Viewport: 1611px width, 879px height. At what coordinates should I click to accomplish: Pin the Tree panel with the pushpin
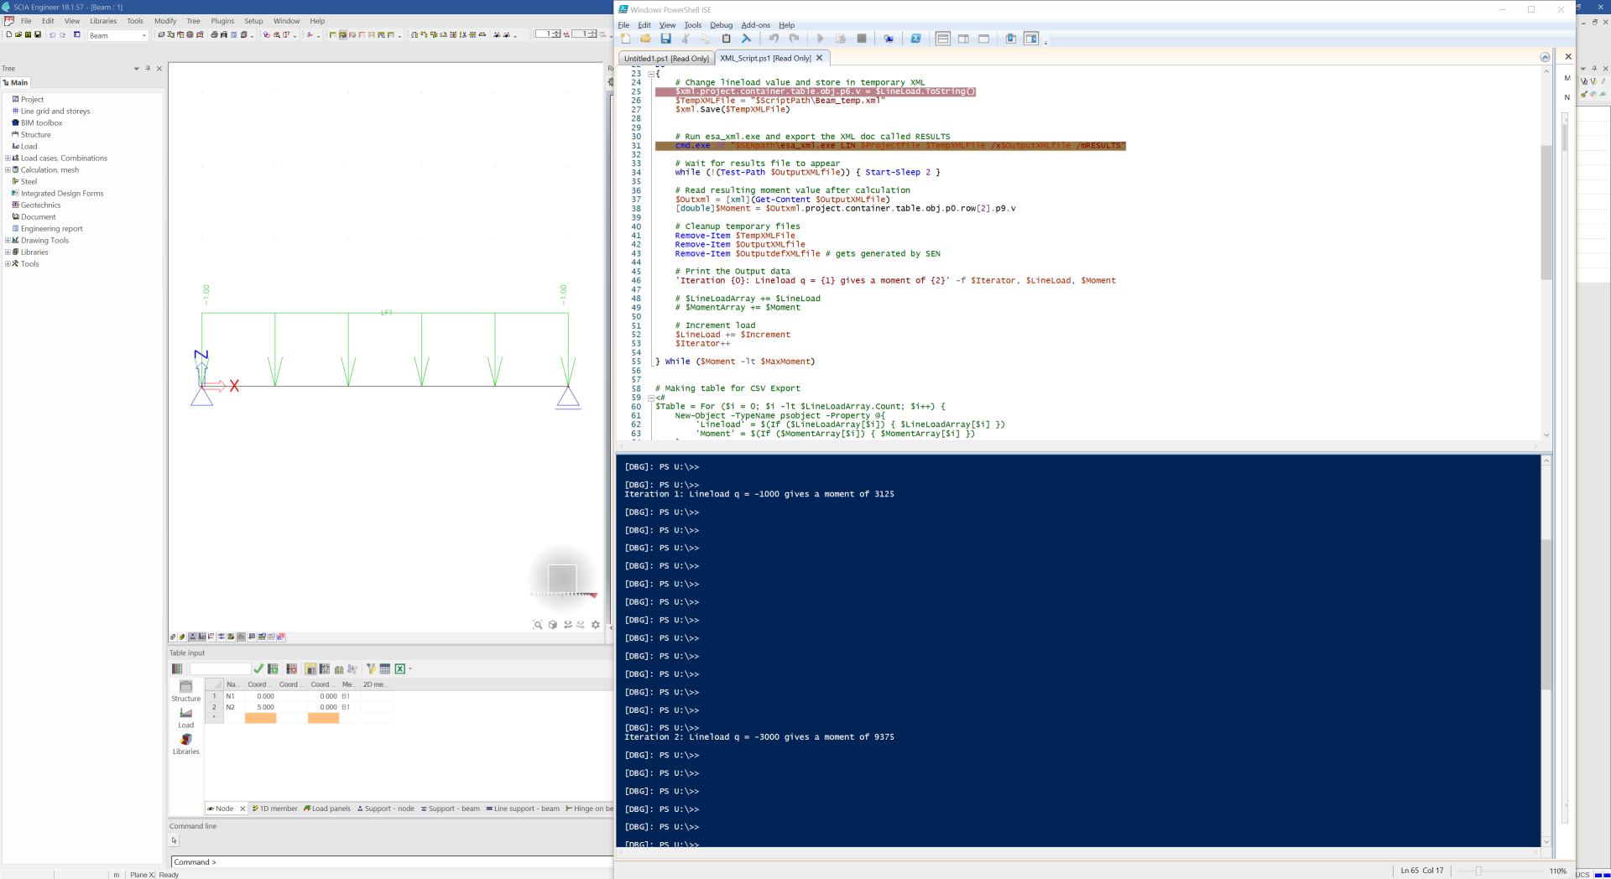148,69
